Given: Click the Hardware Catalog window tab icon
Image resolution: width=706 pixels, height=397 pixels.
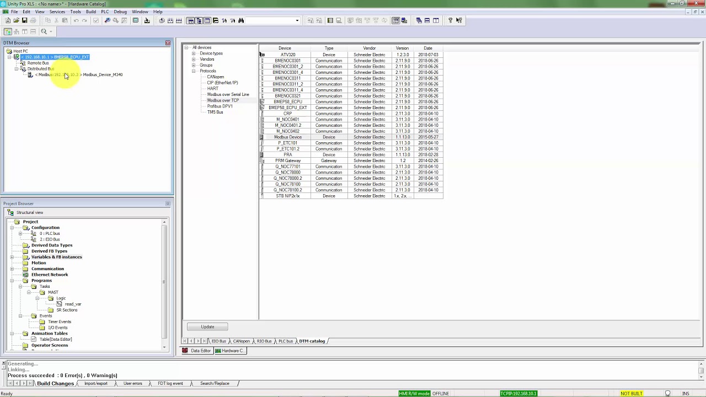Looking at the screenshot, I should click(218, 351).
